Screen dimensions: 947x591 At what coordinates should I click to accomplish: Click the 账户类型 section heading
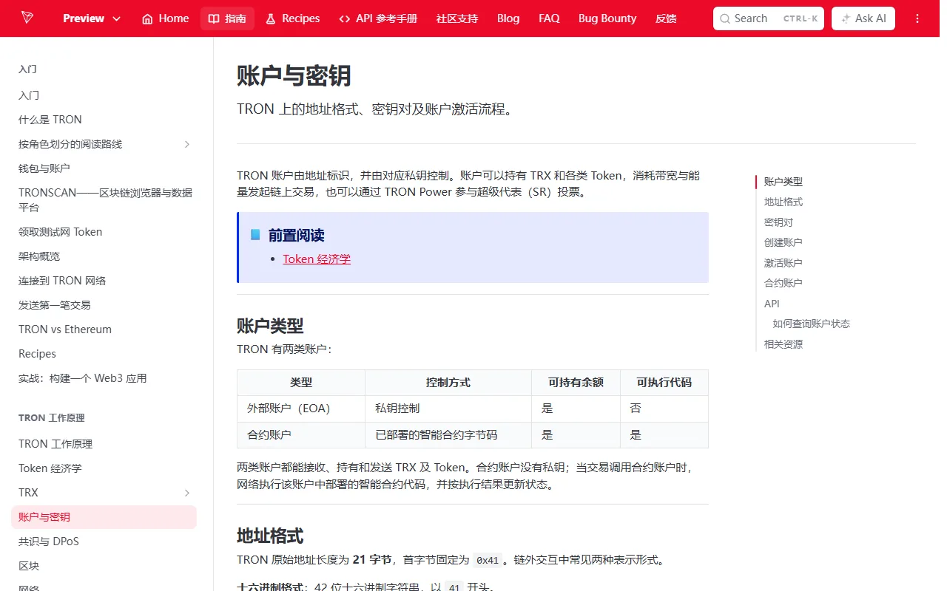pyautogui.click(x=270, y=326)
